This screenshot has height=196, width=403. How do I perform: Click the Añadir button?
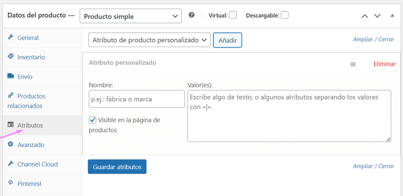(x=227, y=40)
